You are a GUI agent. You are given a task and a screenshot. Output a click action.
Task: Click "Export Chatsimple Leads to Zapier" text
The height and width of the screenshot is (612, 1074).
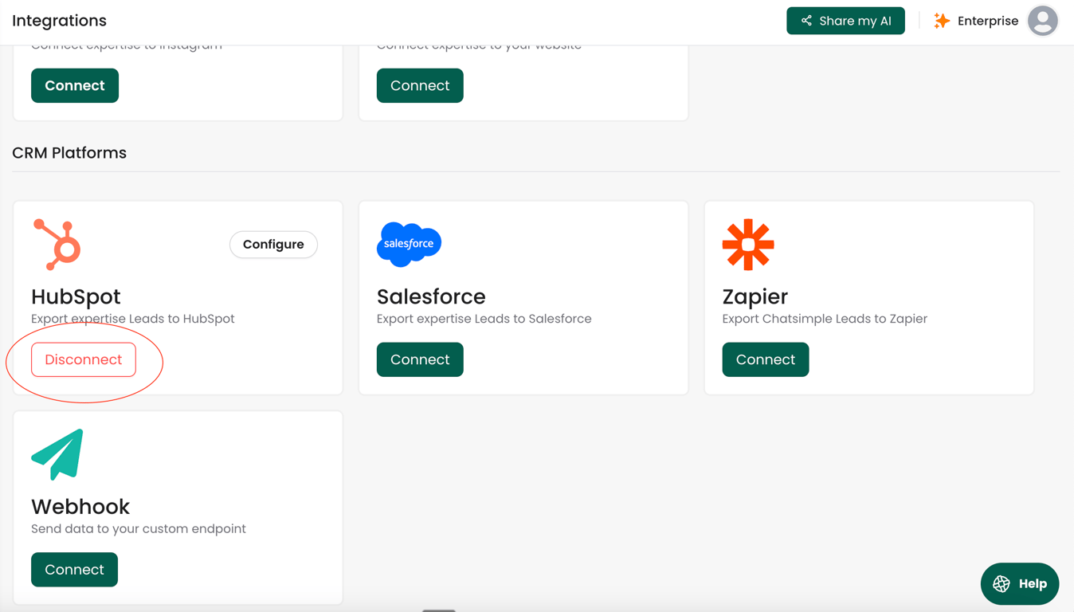[x=825, y=319]
